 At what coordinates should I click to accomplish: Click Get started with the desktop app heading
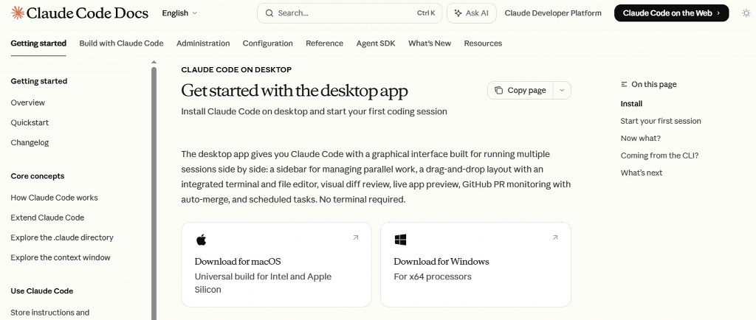295,91
